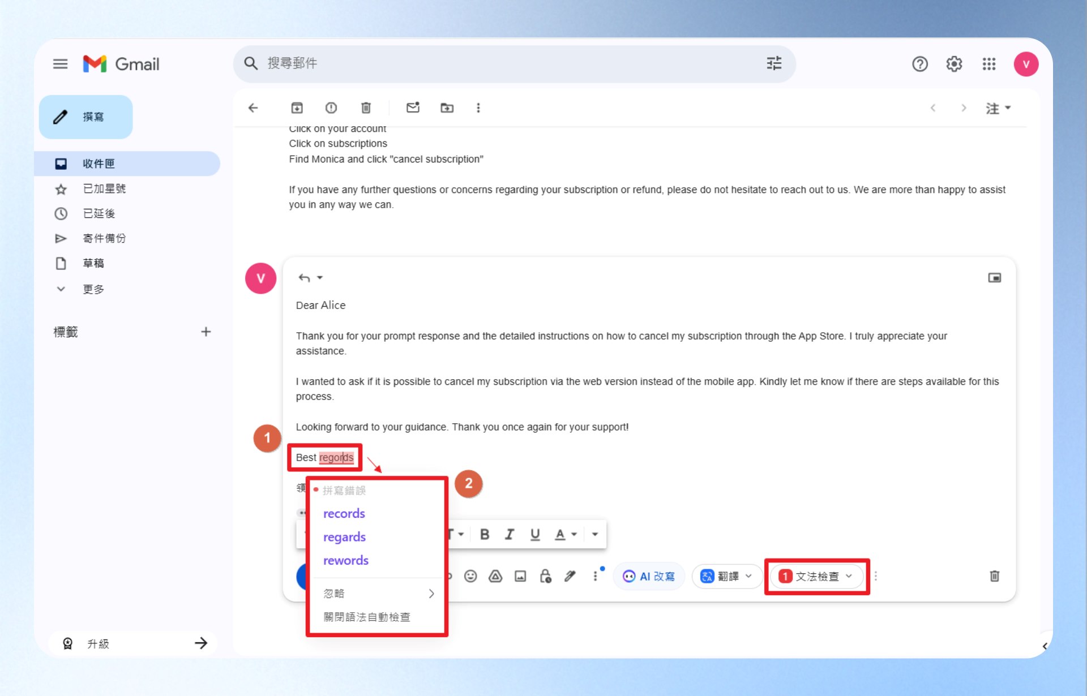1087x696 pixels.
Task: Insert files from Google Drive icon
Action: pos(495,576)
